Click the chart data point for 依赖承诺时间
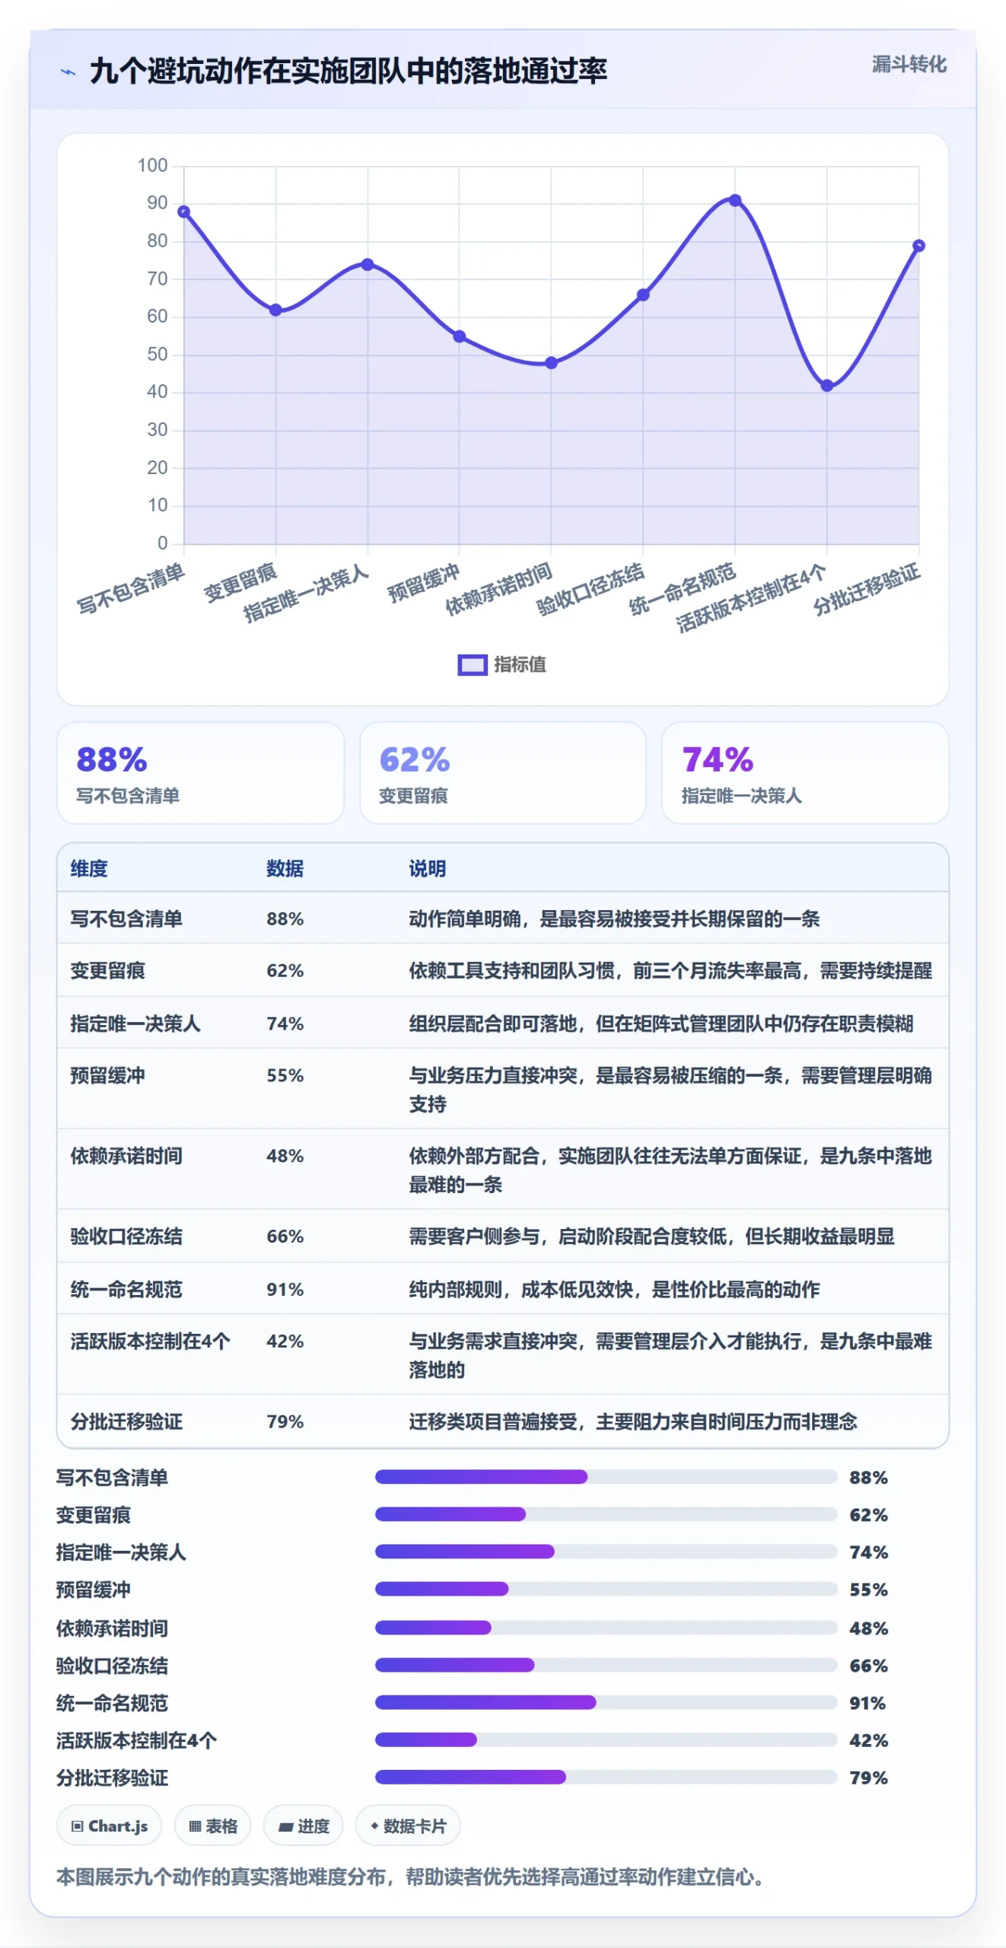Viewport: 1006px width, 1948px height. pyautogui.click(x=551, y=363)
